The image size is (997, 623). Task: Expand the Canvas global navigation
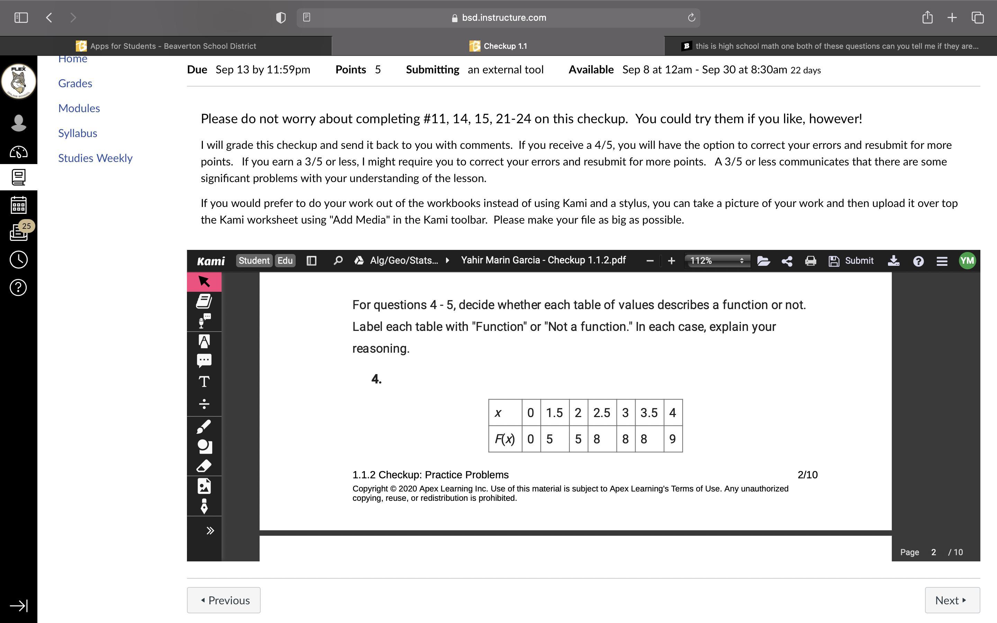click(x=19, y=606)
